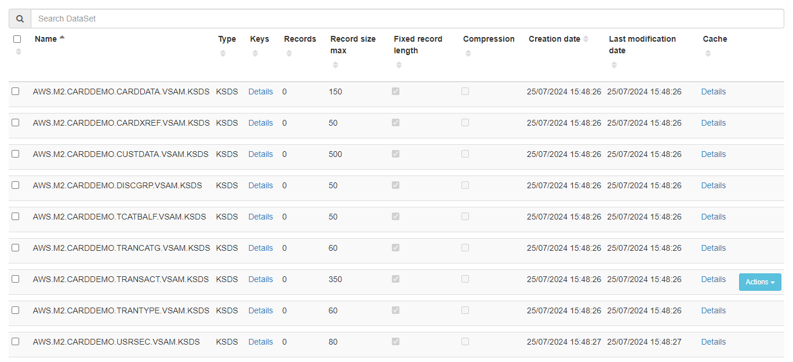Image resolution: width=793 pixels, height=362 pixels.
Task: Click the sort icon under Type column
Action: point(223,53)
